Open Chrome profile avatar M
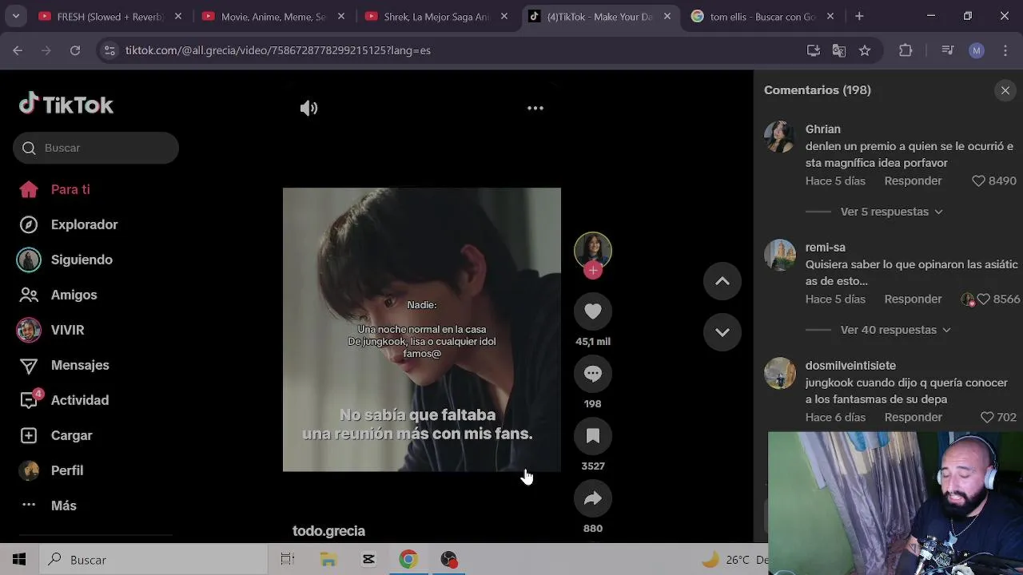1023x575 pixels. pos(977,50)
